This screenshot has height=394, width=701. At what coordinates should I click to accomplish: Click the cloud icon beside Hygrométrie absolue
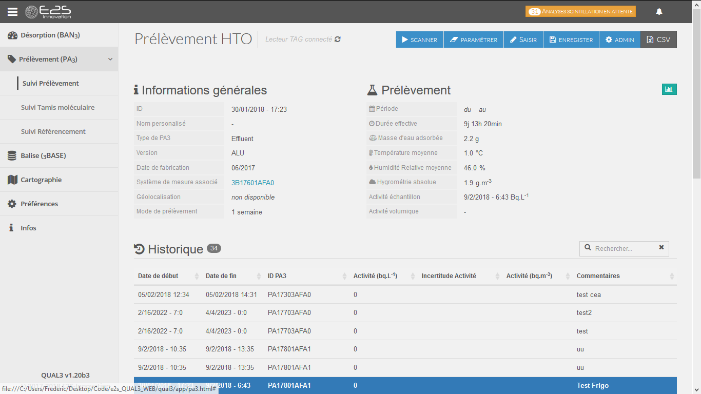[x=372, y=182]
